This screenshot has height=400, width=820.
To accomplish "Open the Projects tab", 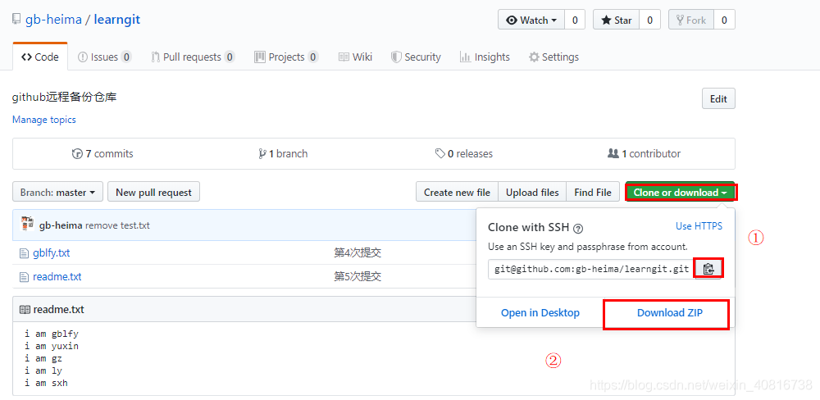I will tap(286, 57).
